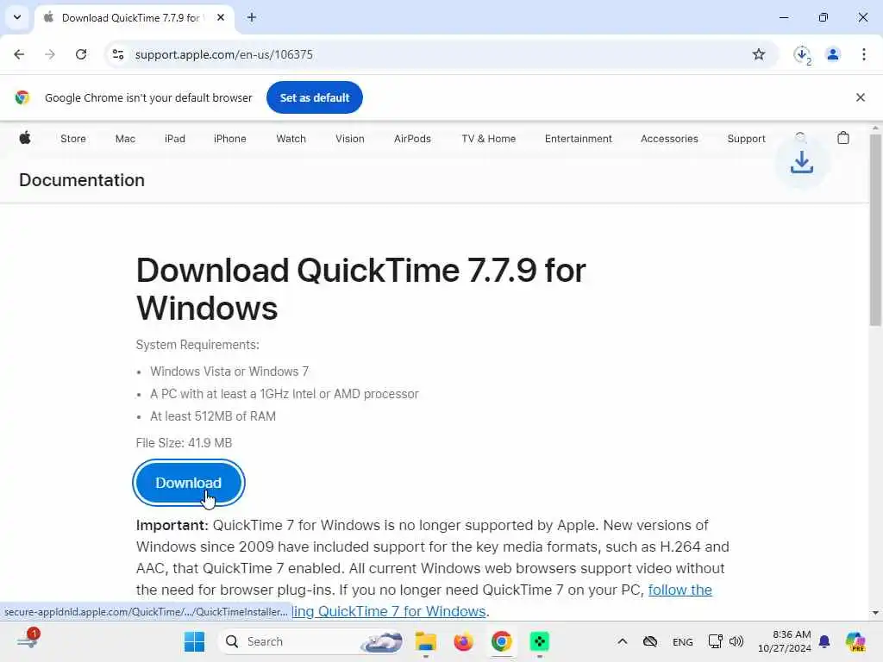Open the shopping bag icon

[x=842, y=138]
